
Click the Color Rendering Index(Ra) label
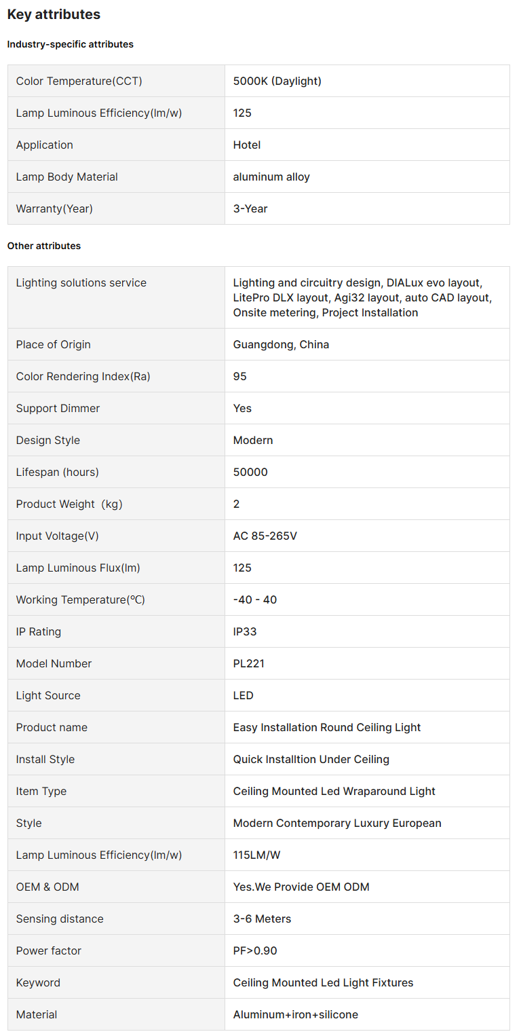(x=83, y=376)
